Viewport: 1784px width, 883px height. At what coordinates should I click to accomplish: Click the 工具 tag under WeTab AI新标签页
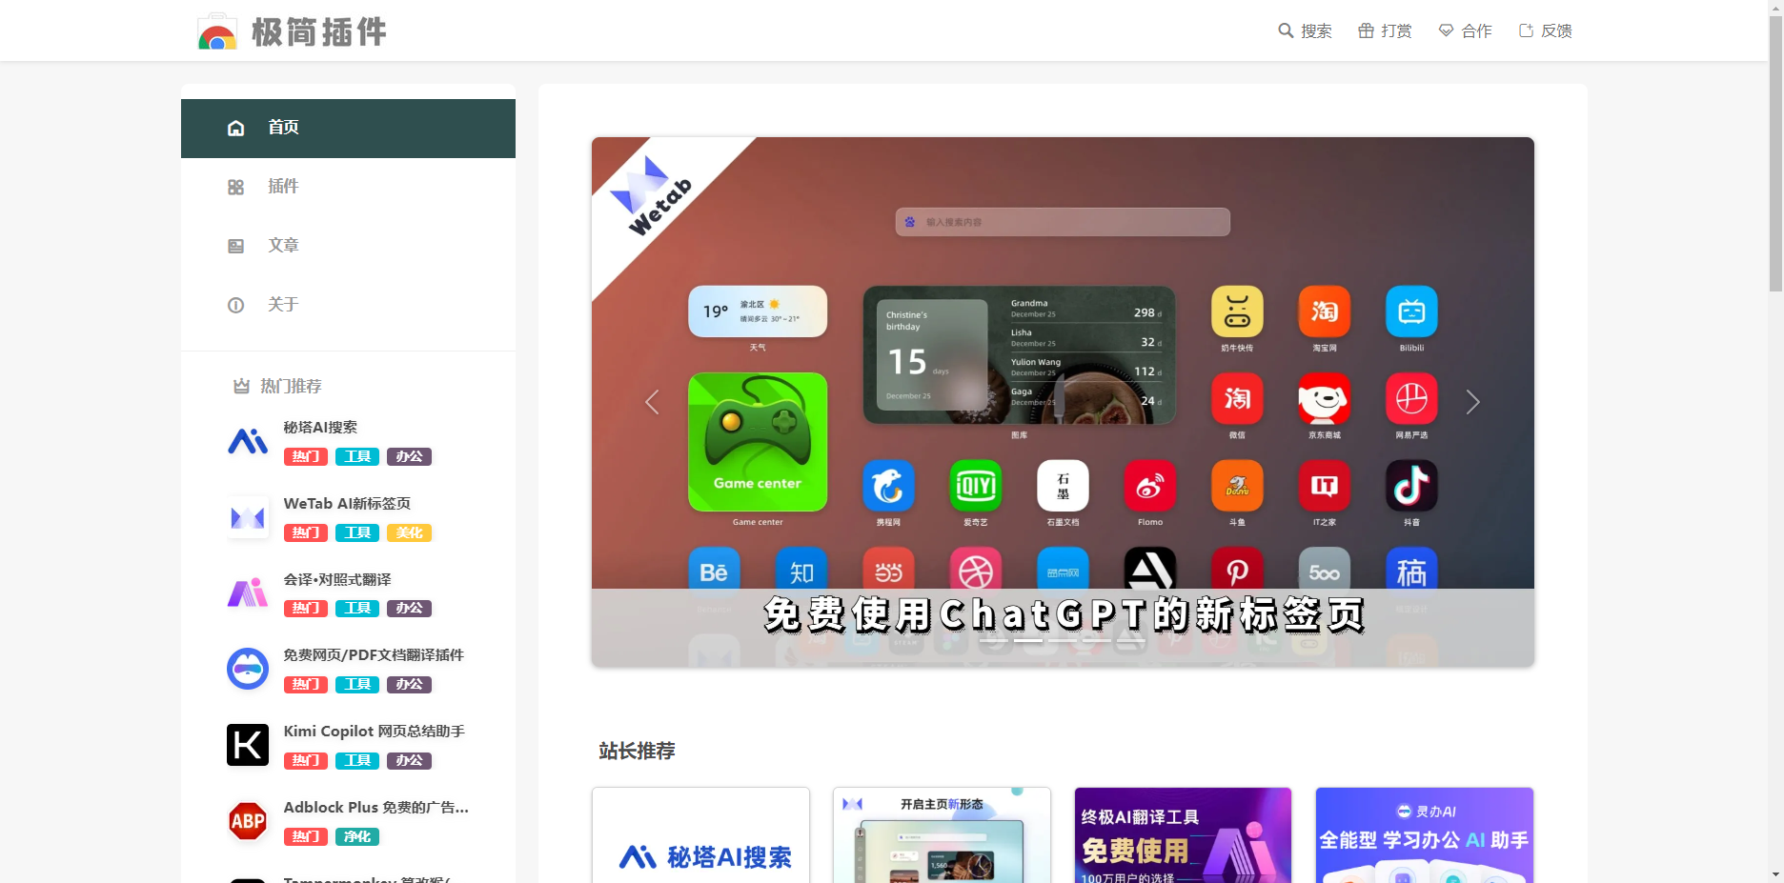point(357,533)
